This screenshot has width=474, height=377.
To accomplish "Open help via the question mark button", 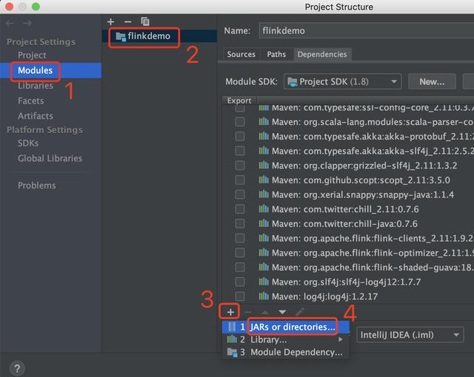I will (17, 368).
